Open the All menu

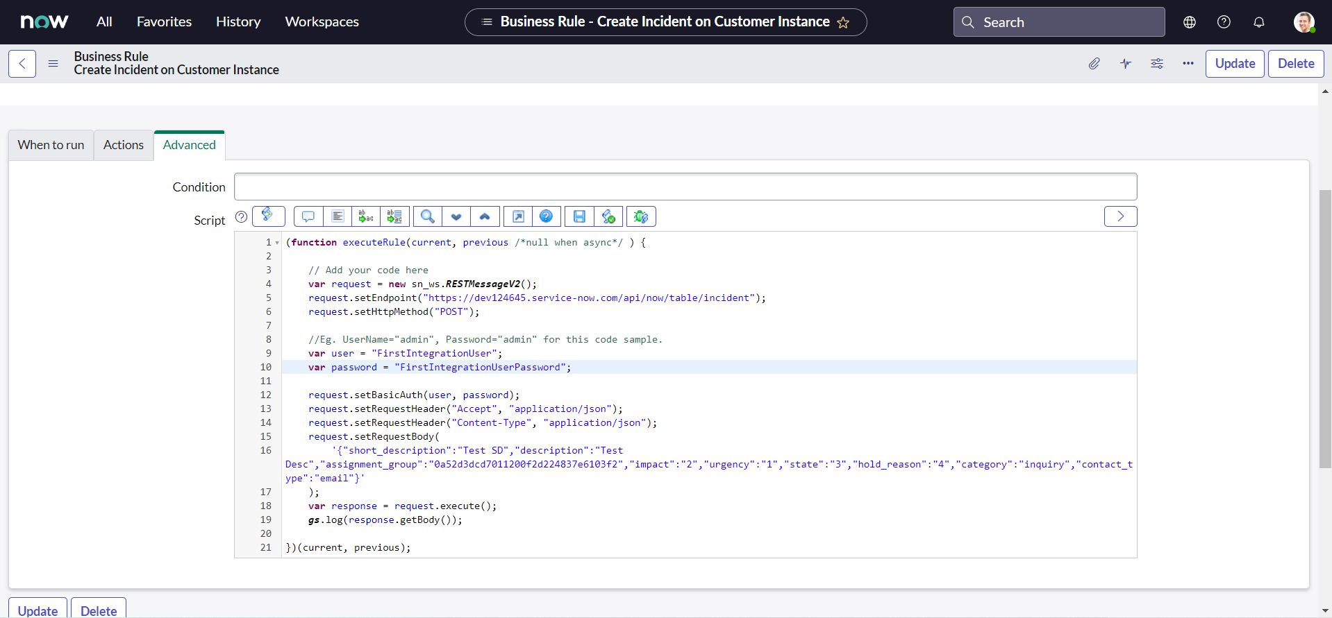tap(104, 22)
